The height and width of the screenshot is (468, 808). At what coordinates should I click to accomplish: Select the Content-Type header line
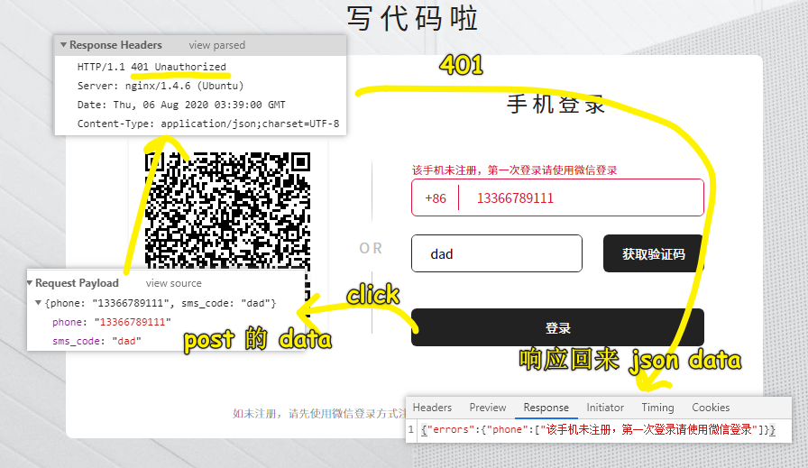208,124
